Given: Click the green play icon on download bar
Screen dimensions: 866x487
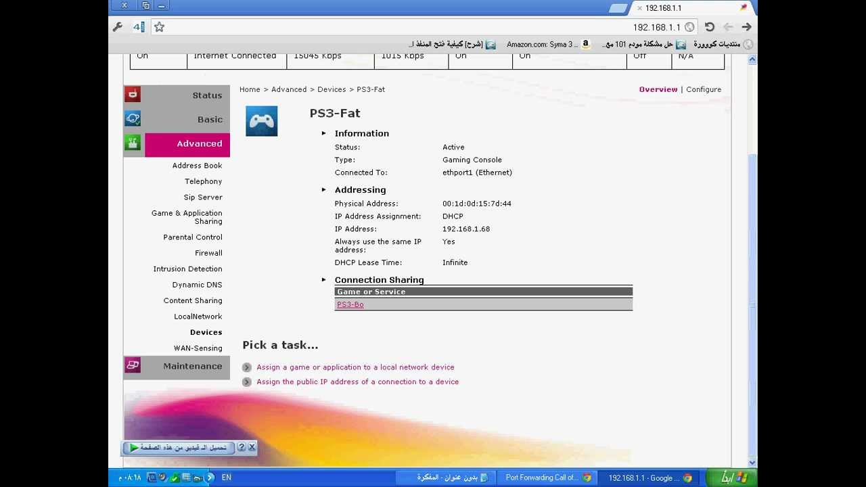Looking at the screenshot, I should (134, 448).
